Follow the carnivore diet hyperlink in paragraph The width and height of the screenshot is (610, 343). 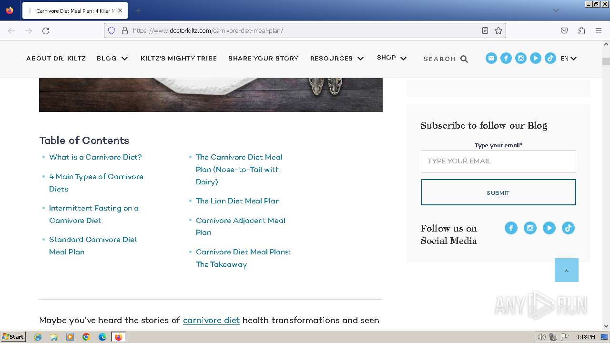[x=211, y=320]
